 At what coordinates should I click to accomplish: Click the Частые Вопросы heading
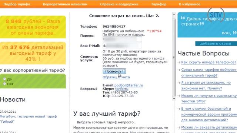click(204, 53)
